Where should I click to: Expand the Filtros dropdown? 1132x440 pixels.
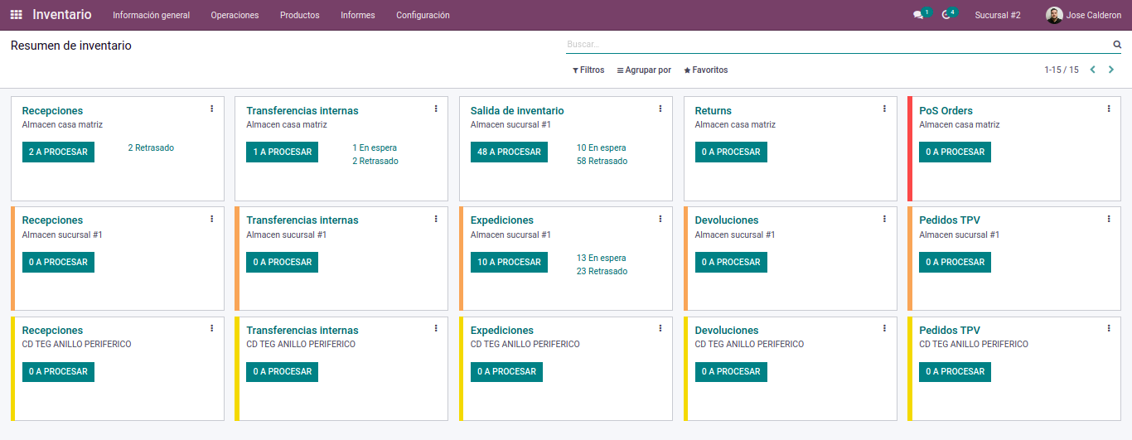588,70
